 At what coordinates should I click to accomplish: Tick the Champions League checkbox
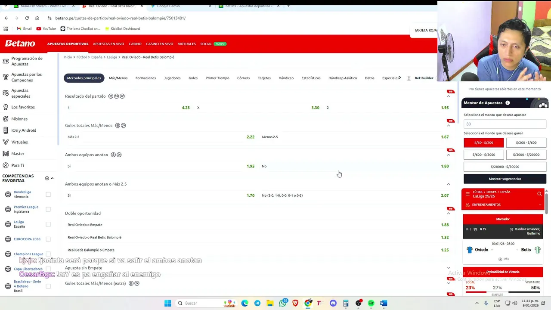tap(48, 254)
